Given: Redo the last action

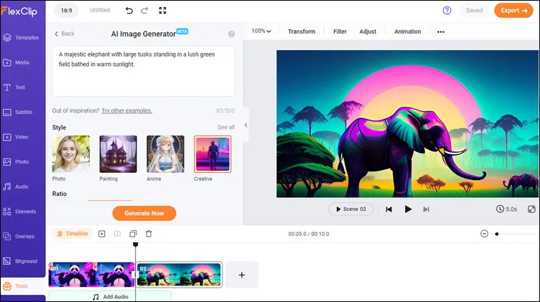Looking at the screenshot, I should [x=144, y=11].
